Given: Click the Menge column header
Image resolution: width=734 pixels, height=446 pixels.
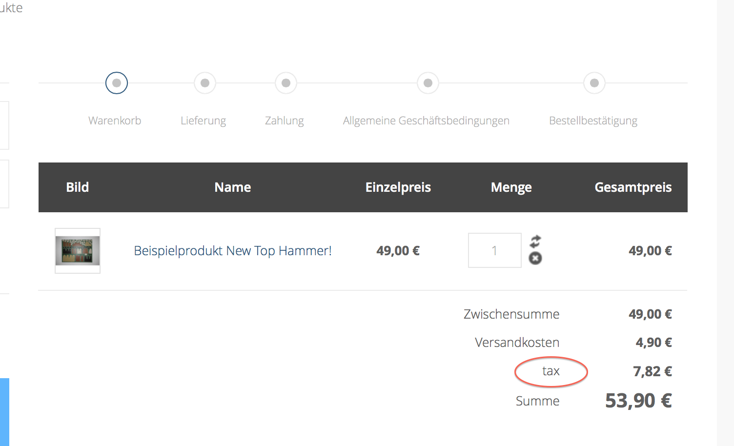Looking at the screenshot, I should [x=511, y=187].
